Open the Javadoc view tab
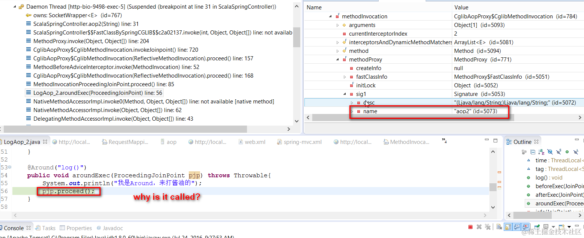 (110, 228)
